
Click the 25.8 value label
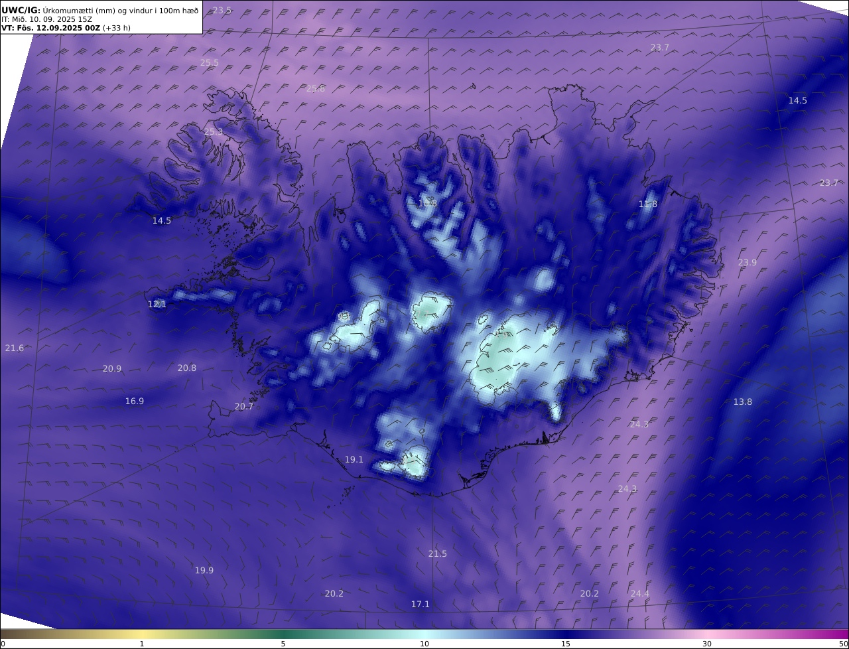pos(316,89)
